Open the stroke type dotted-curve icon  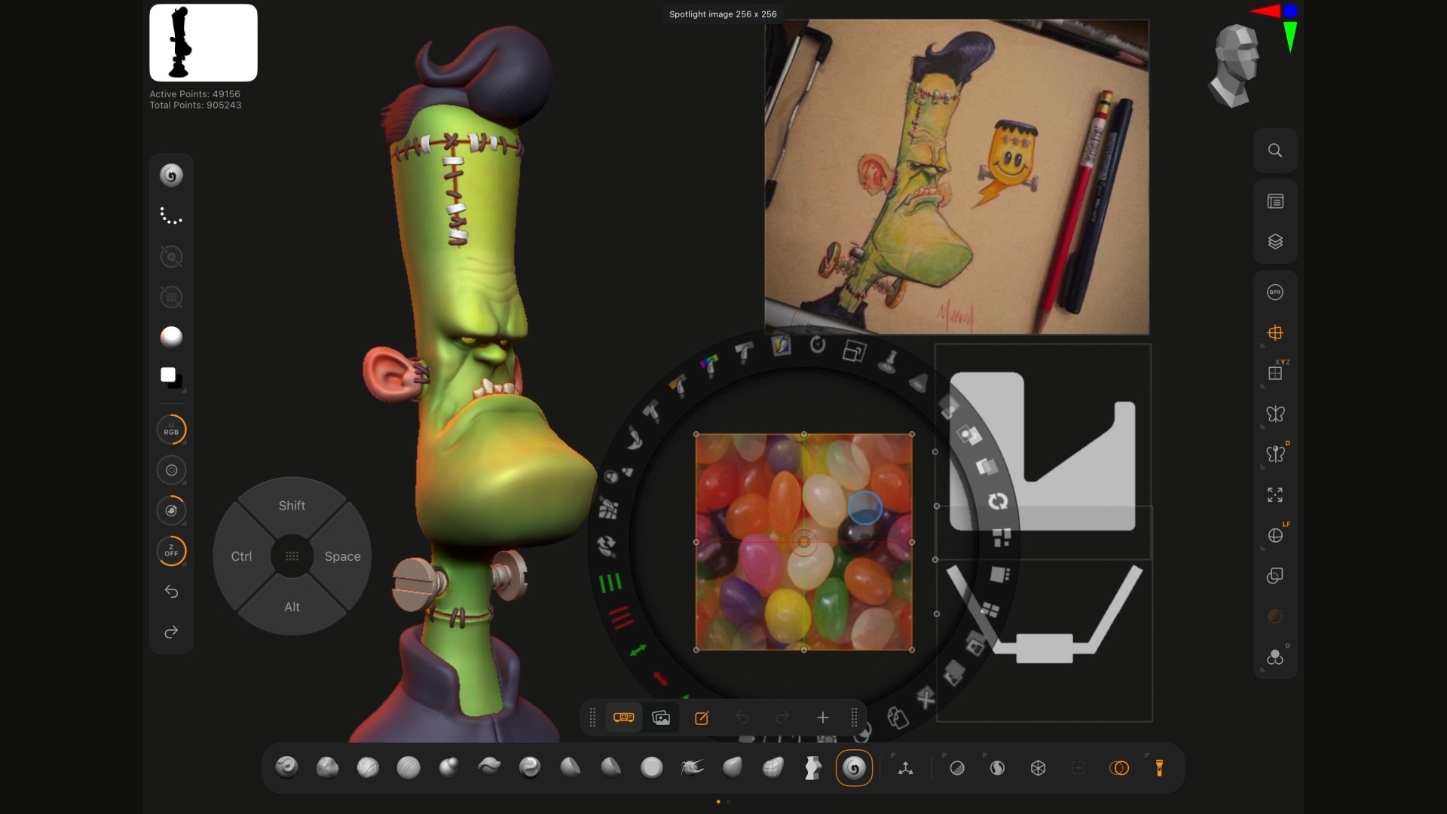171,216
